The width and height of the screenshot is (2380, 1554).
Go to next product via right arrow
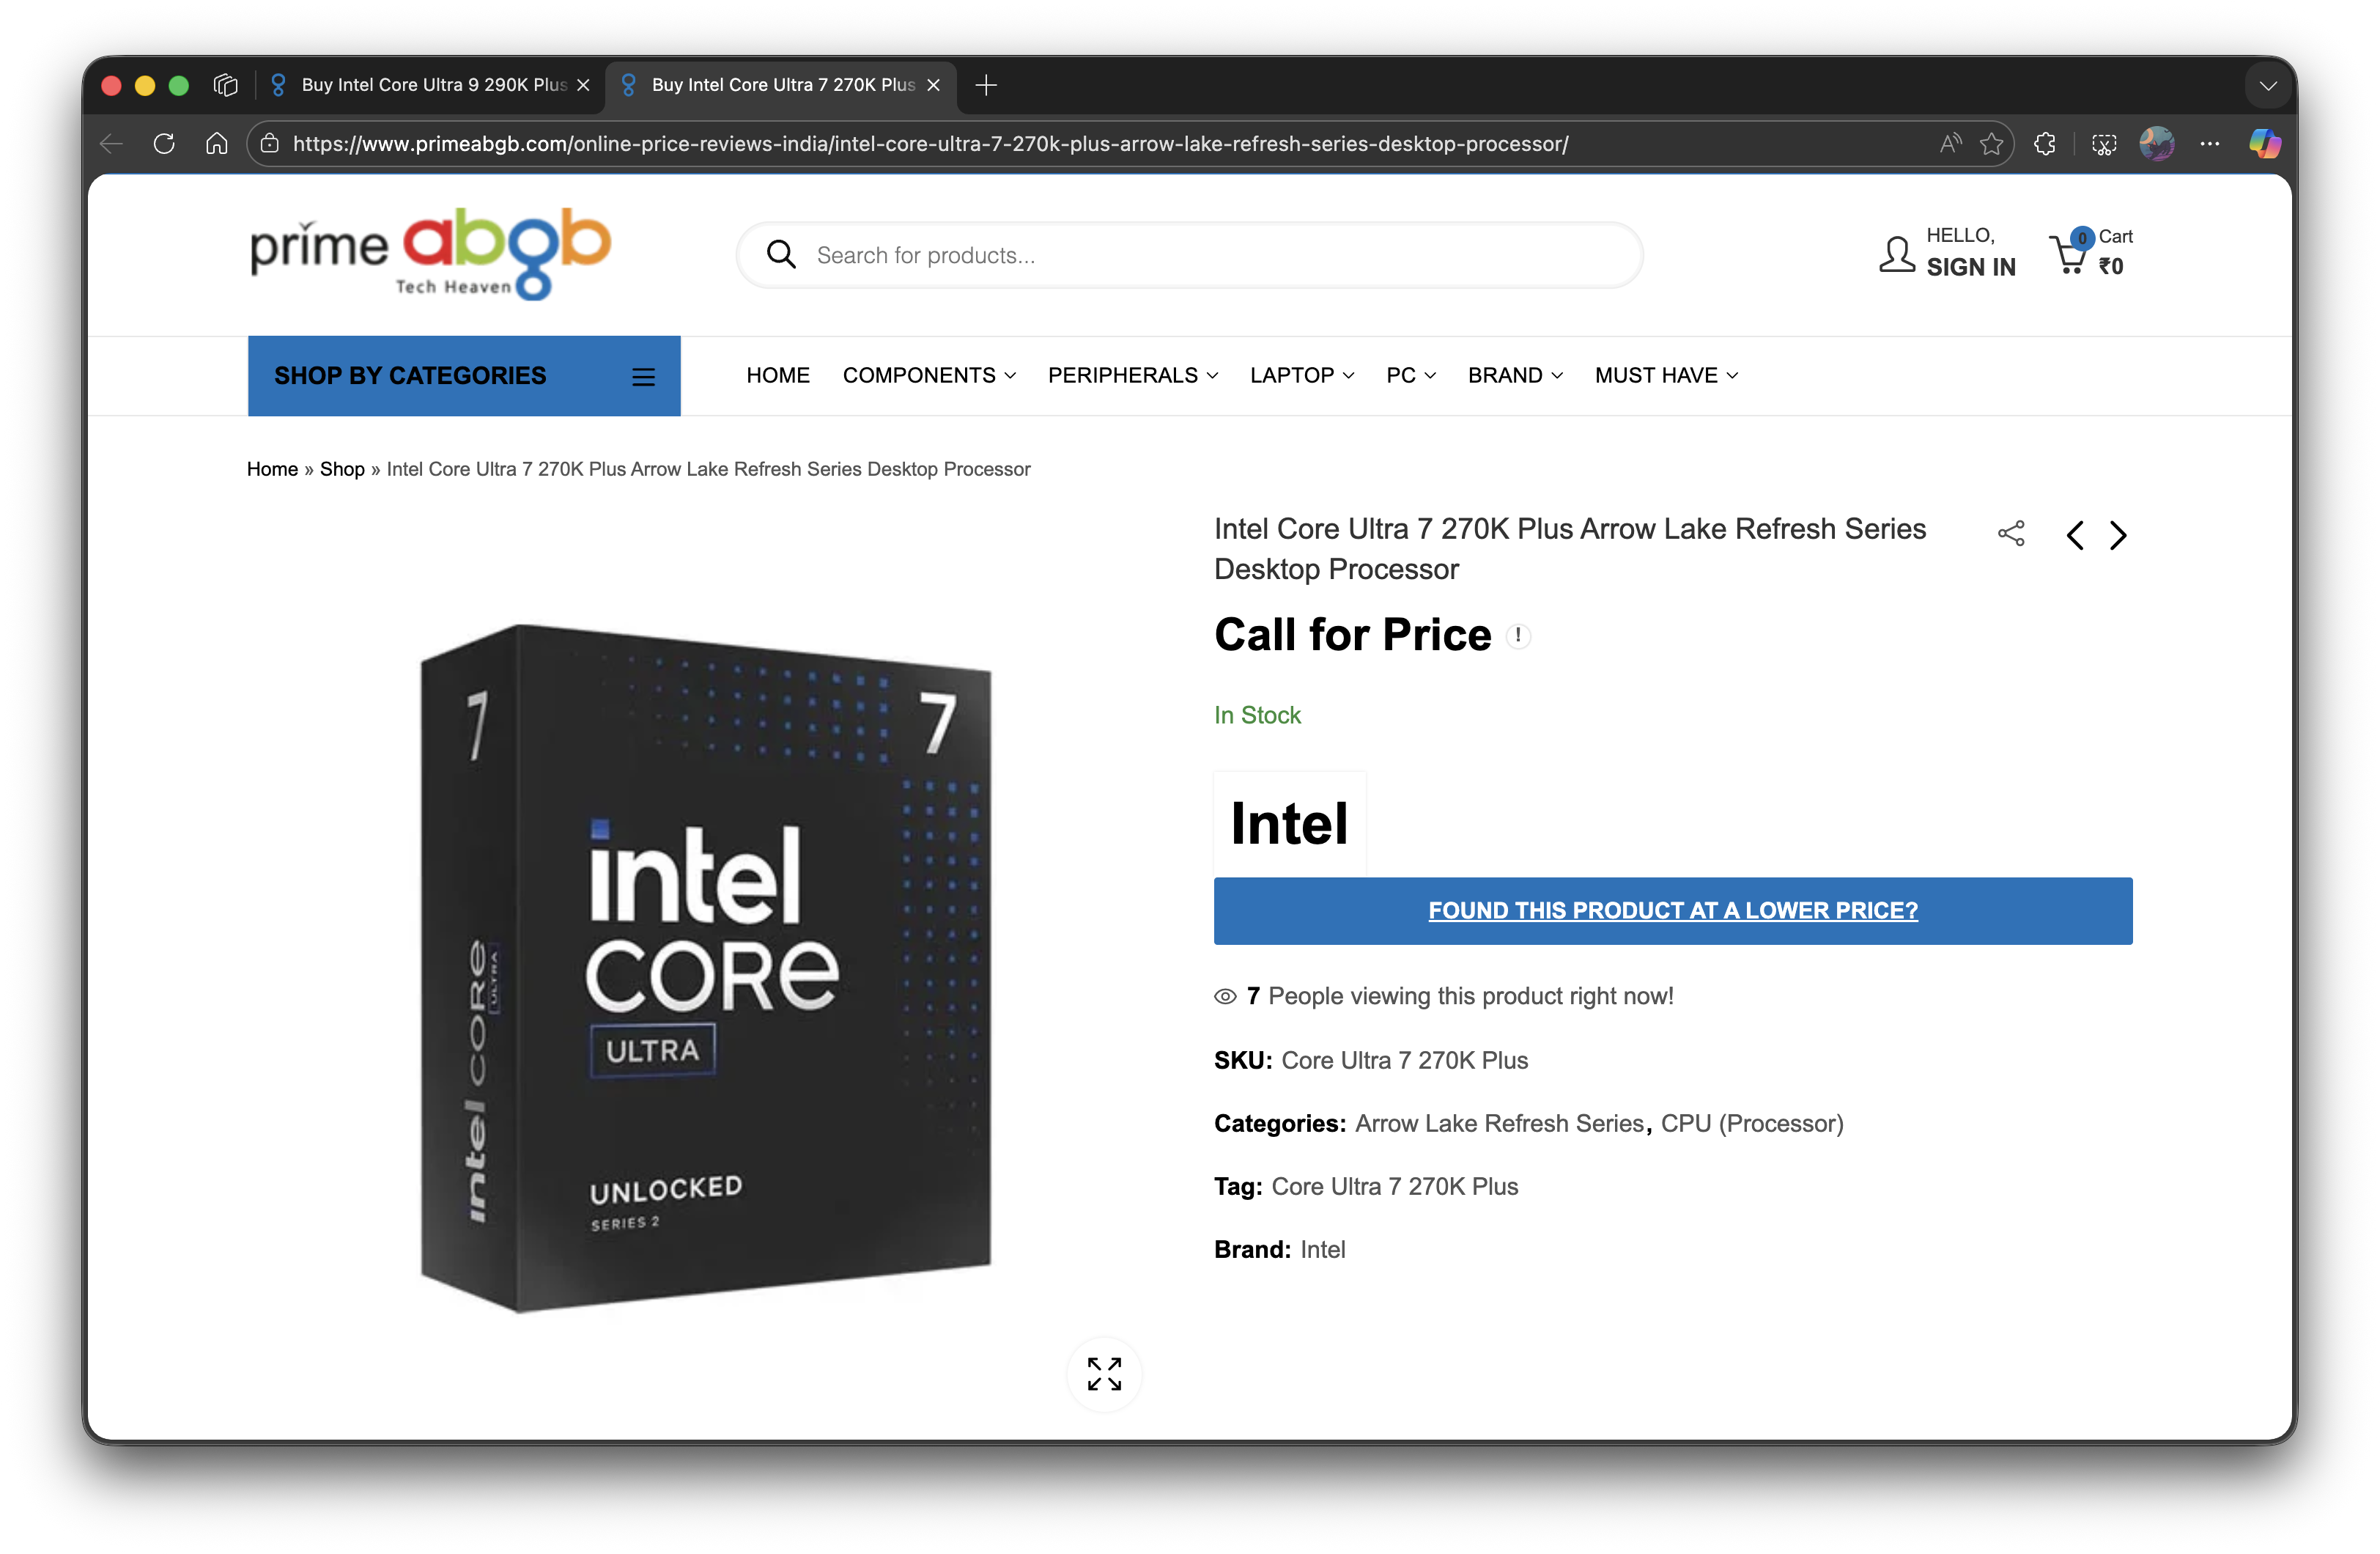pos(2117,535)
